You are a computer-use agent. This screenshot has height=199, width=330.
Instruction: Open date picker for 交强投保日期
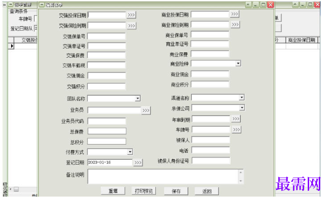click(x=131, y=15)
